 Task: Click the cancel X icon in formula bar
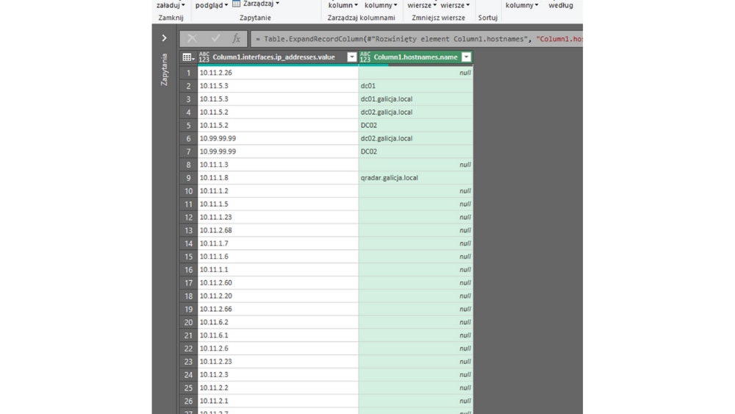[x=192, y=38]
